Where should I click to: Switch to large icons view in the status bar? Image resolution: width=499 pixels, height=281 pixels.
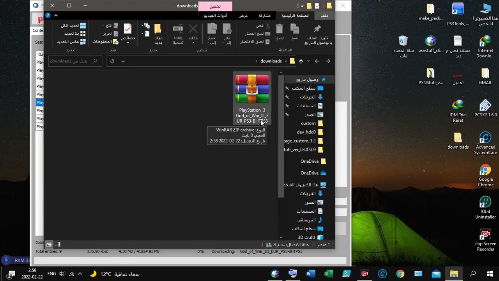pyautogui.click(x=49, y=244)
